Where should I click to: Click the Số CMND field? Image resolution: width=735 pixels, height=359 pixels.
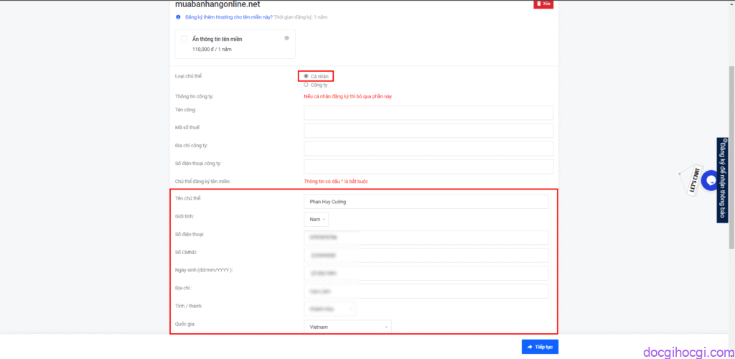[426, 256]
